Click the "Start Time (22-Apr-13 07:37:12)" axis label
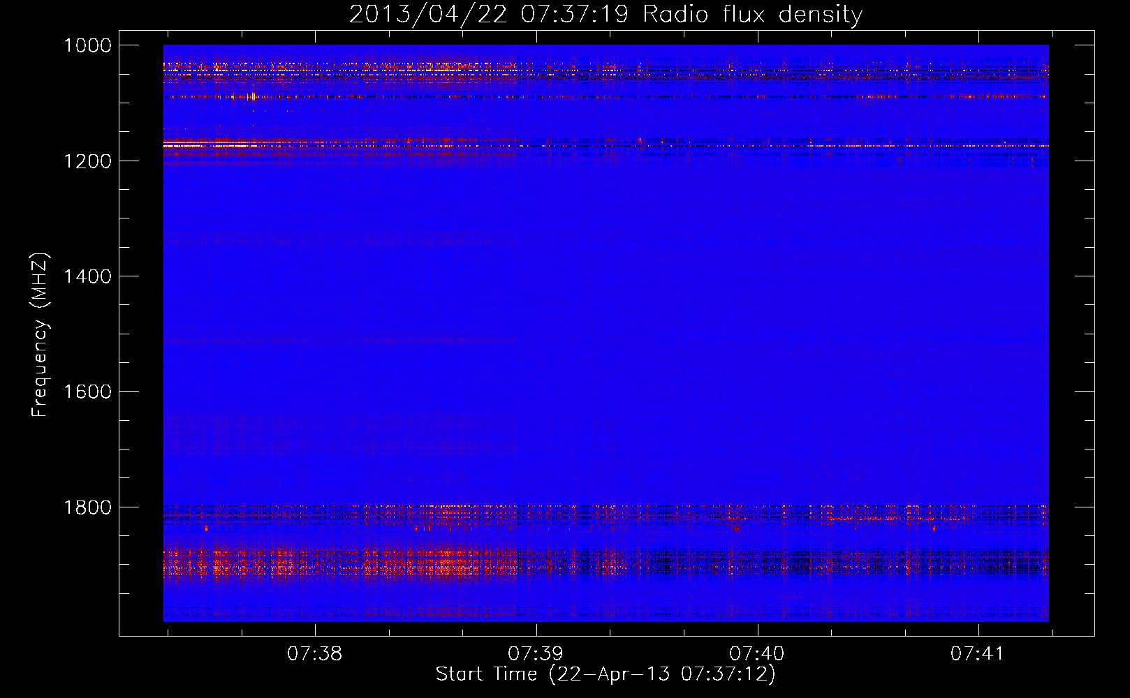Screen dimensions: 1130x698 click(606, 674)
